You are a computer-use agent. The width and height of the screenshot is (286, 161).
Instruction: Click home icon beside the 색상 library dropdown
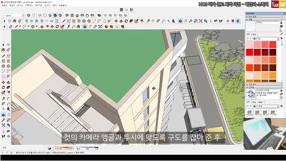coord(254,39)
